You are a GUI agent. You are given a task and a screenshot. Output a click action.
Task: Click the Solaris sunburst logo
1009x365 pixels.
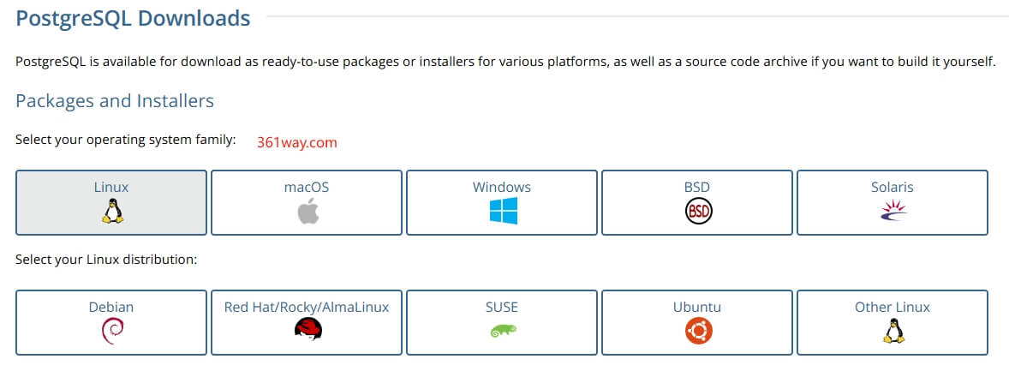(x=893, y=211)
